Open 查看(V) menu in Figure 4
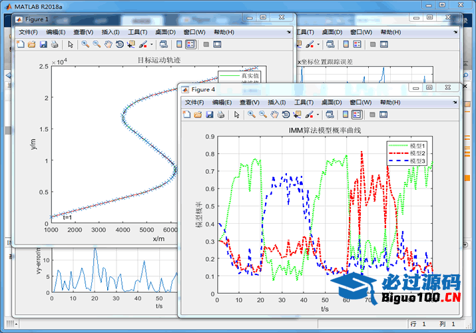Image resolution: width=476 pixels, height=333 pixels. 250,103
